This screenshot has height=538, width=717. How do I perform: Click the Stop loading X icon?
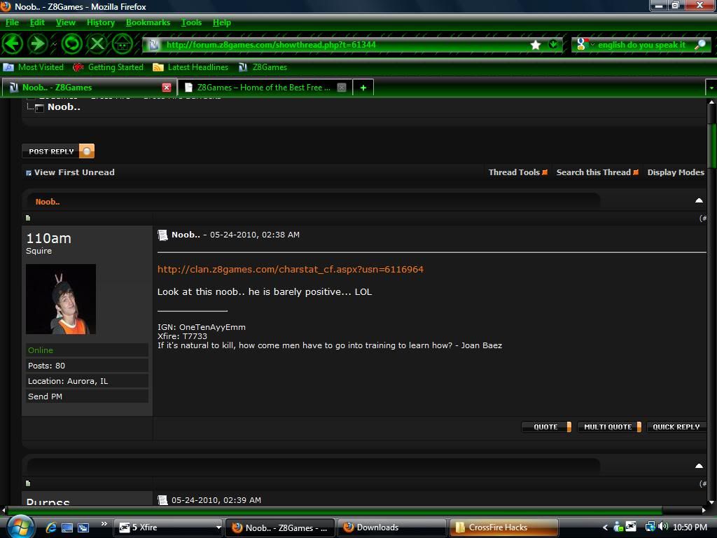point(97,43)
